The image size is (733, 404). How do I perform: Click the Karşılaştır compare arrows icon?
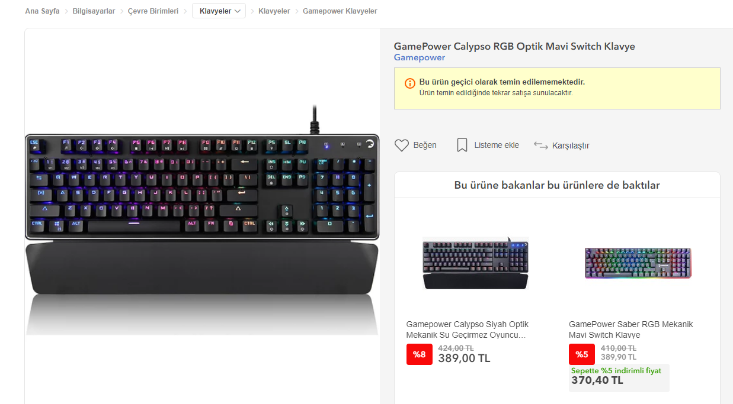(x=540, y=145)
